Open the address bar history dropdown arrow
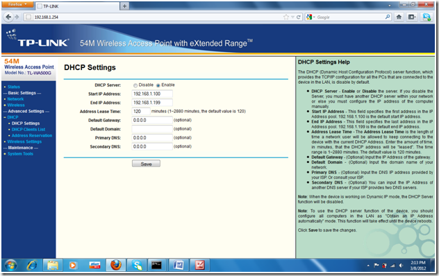This screenshot has height=276, width=439. point(292,17)
